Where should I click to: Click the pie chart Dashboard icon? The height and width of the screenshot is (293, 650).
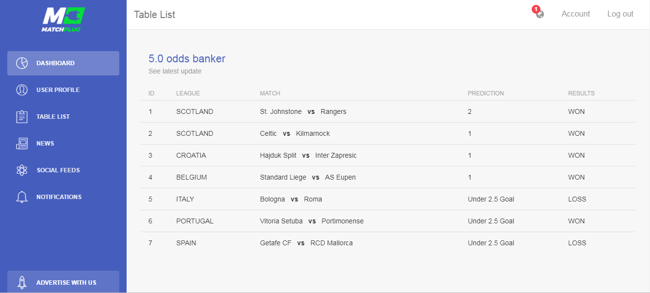point(22,63)
